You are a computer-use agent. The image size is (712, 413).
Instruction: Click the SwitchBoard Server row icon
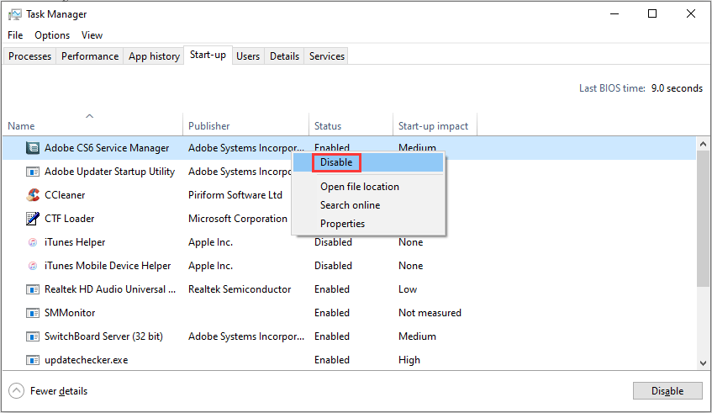pyautogui.click(x=33, y=336)
